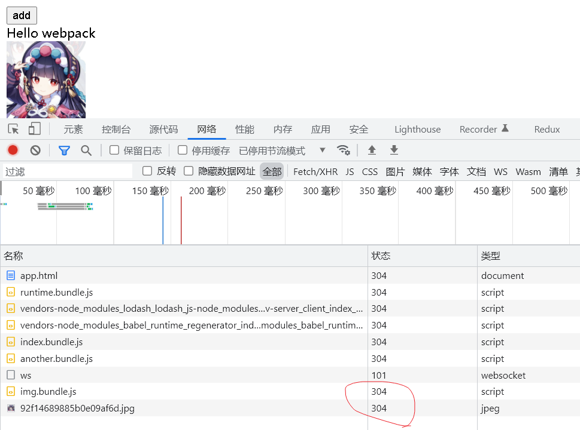This screenshot has width=580, height=430.
Task: Filter requests by 图片 type
Action: 395,171
